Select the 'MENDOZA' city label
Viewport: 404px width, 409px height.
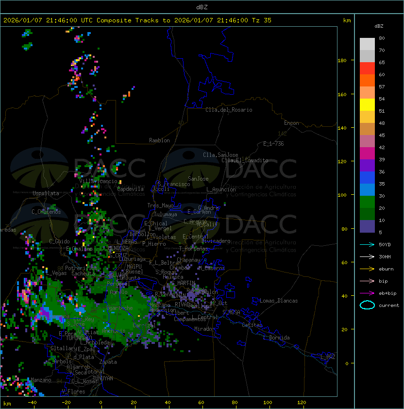pyautogui.click(x=118, y=248)
